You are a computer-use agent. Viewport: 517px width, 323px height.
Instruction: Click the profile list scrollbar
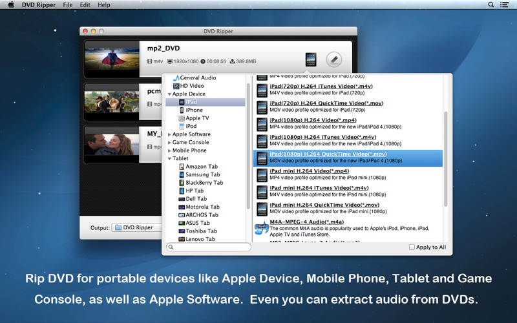point(446,159)
